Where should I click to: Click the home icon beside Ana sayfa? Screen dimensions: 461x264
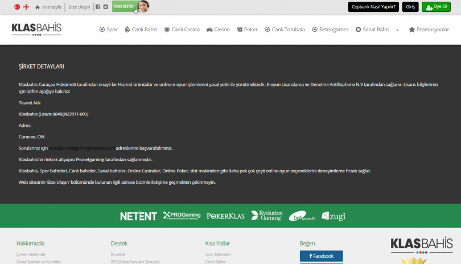click(38, 7)
